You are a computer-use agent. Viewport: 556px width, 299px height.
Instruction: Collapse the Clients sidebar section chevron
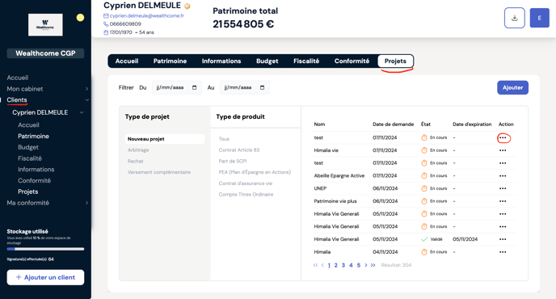[87, 100]
